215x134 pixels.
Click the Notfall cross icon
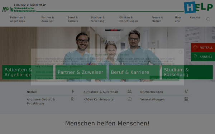click(195, 47)
